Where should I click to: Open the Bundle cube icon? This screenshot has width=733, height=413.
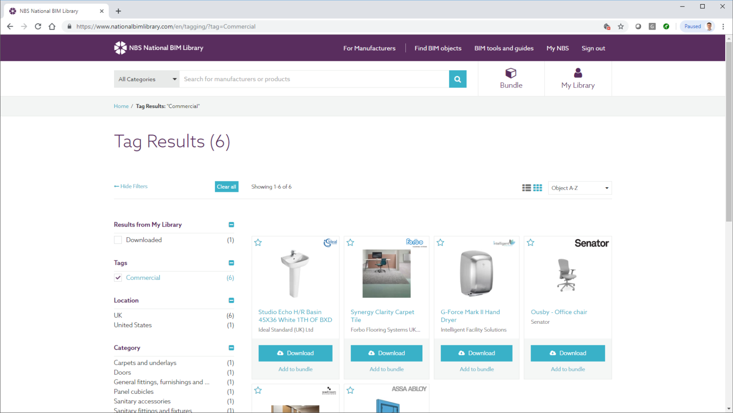point(511,73)
